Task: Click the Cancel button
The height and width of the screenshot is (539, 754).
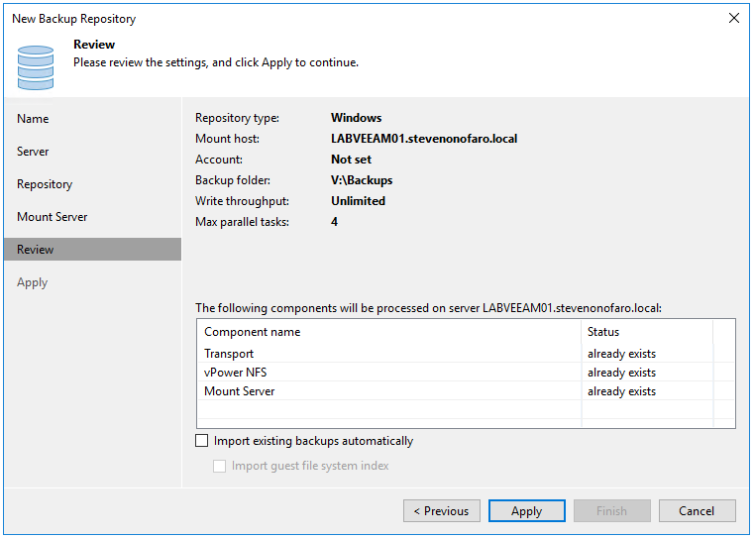Action: (x=697, y=511)
